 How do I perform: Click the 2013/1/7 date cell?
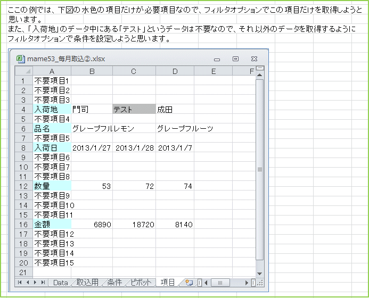point(175,148)
